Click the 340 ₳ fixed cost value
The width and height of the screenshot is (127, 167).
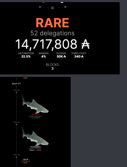pos(79,57)
